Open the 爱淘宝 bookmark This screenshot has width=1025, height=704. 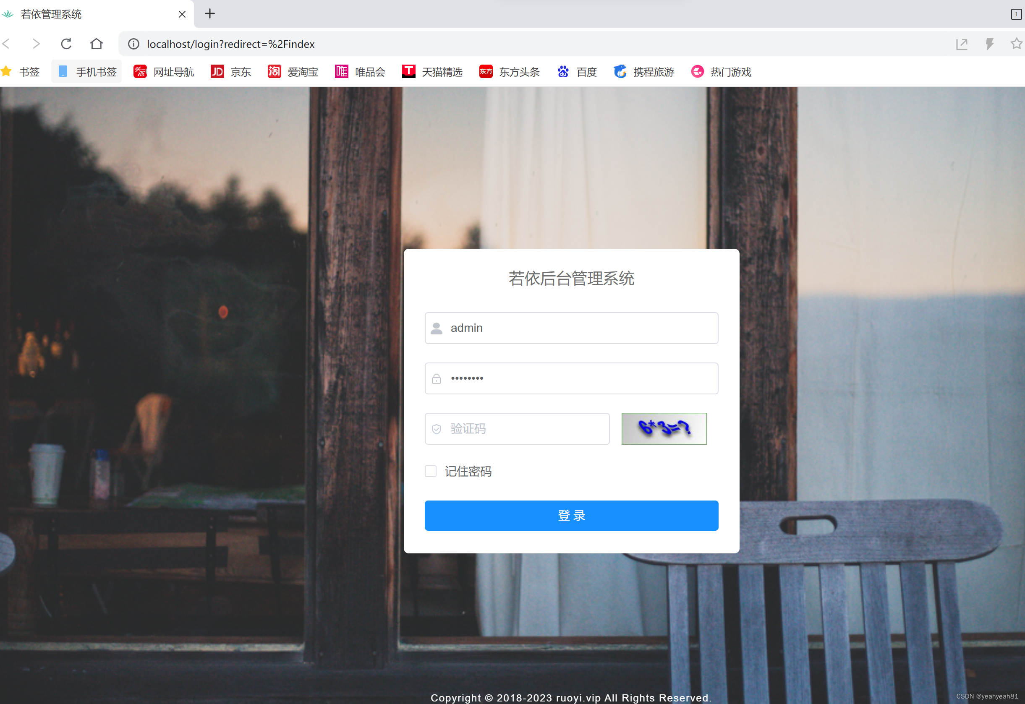[x=293, y=71]
